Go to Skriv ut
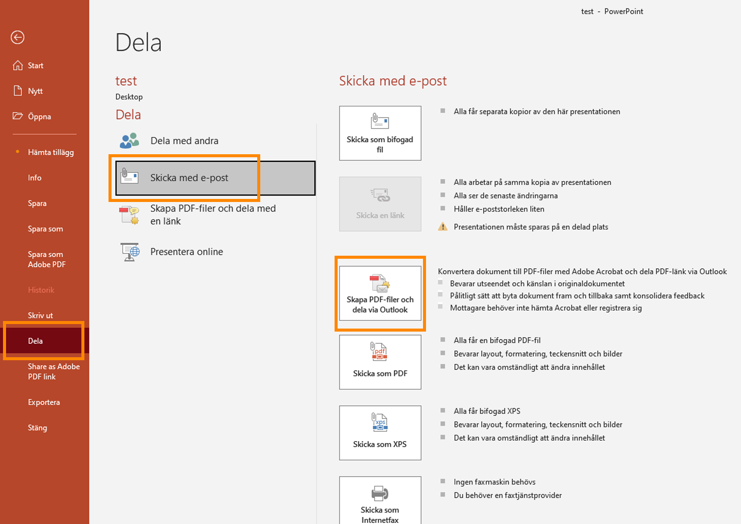This screenshot has width=741, height=524. point(40,315)
